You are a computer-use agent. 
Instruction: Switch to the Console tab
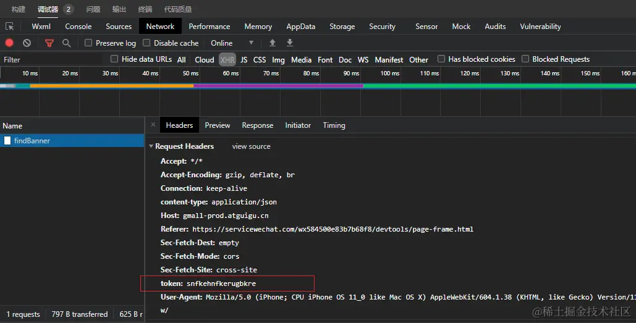click(78, 27)
